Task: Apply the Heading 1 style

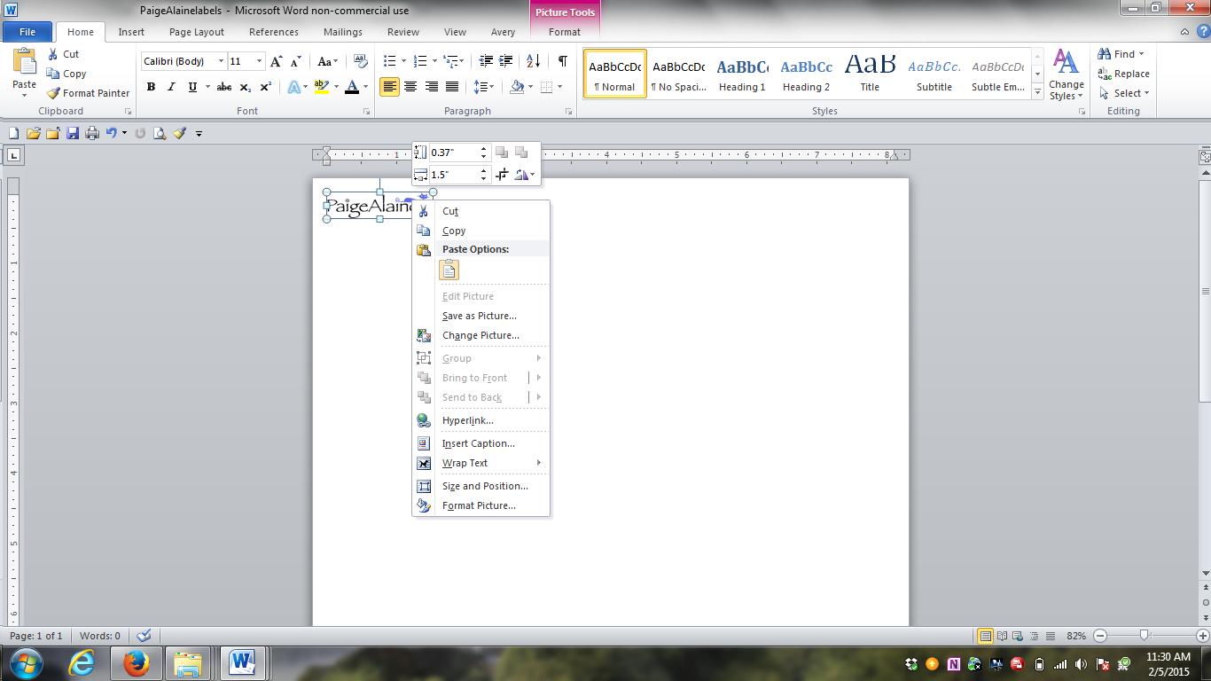Action: click(742, 74)
